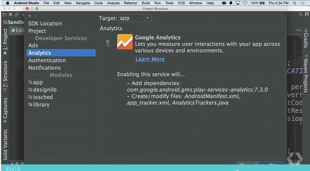This screenshot has height=171, width=310.
Task: Click the Spotlight search icon in menu bar
Action: click(294, 3)
